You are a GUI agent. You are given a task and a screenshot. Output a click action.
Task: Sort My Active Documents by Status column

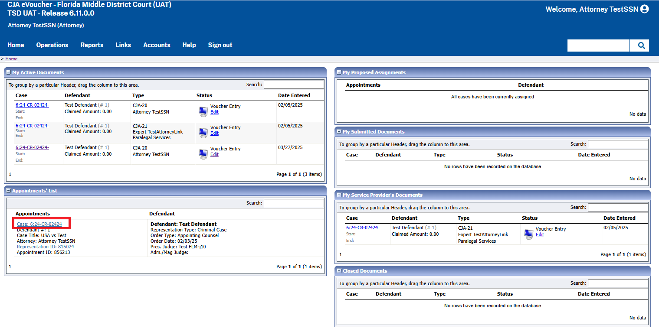pos(204,95)
